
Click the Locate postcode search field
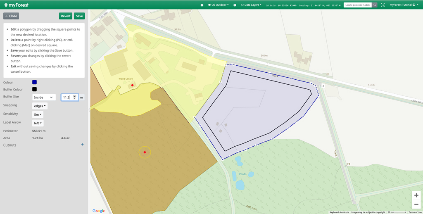[x=357, y=5]
